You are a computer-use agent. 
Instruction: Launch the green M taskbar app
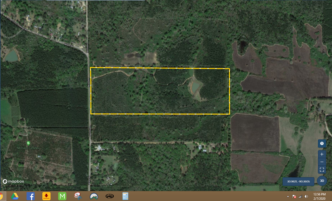pos(62,196)
